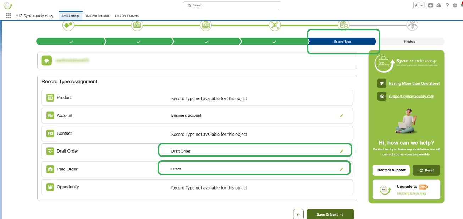Click 'Record Type not available' text in Product row
This screenshot has width=463, height=219.
(209, 98)
